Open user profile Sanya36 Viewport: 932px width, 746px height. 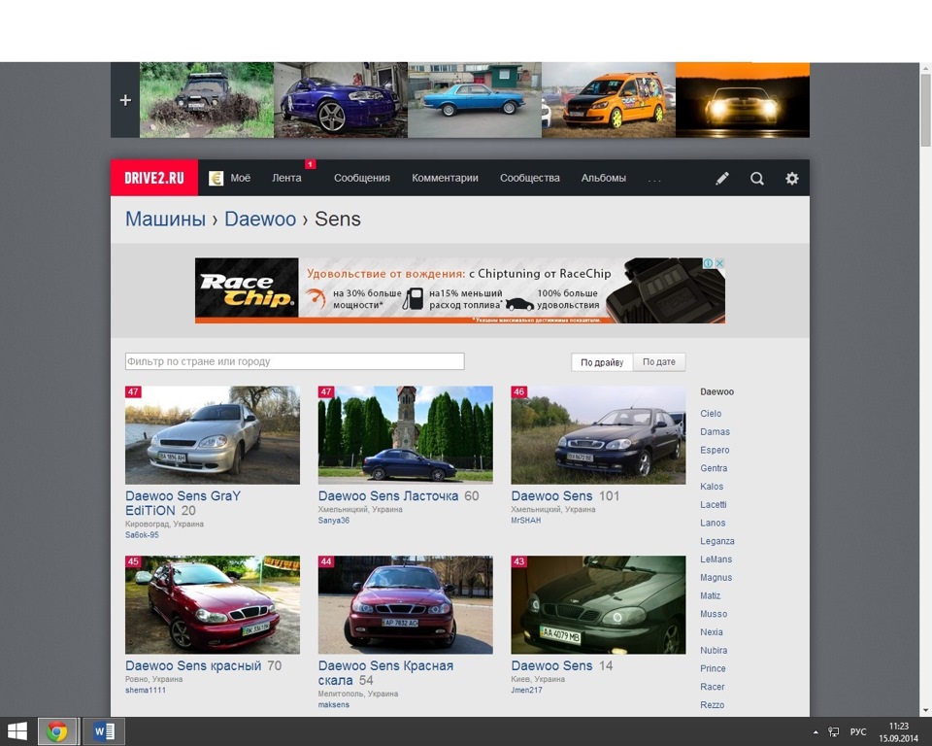coord(334,520)
